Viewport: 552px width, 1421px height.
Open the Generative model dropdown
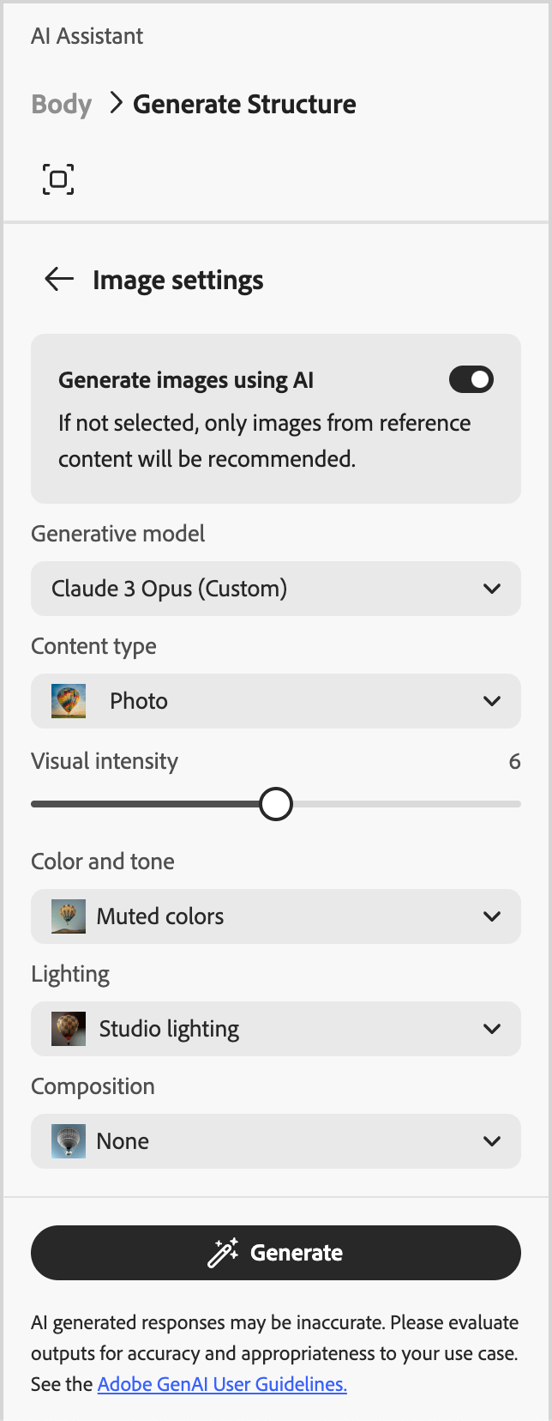click(x=276, y=589)
